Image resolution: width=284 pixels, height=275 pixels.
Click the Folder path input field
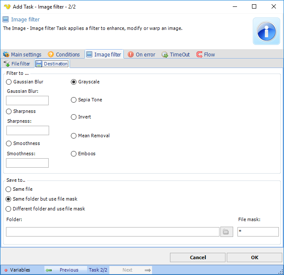click(113, 232)
